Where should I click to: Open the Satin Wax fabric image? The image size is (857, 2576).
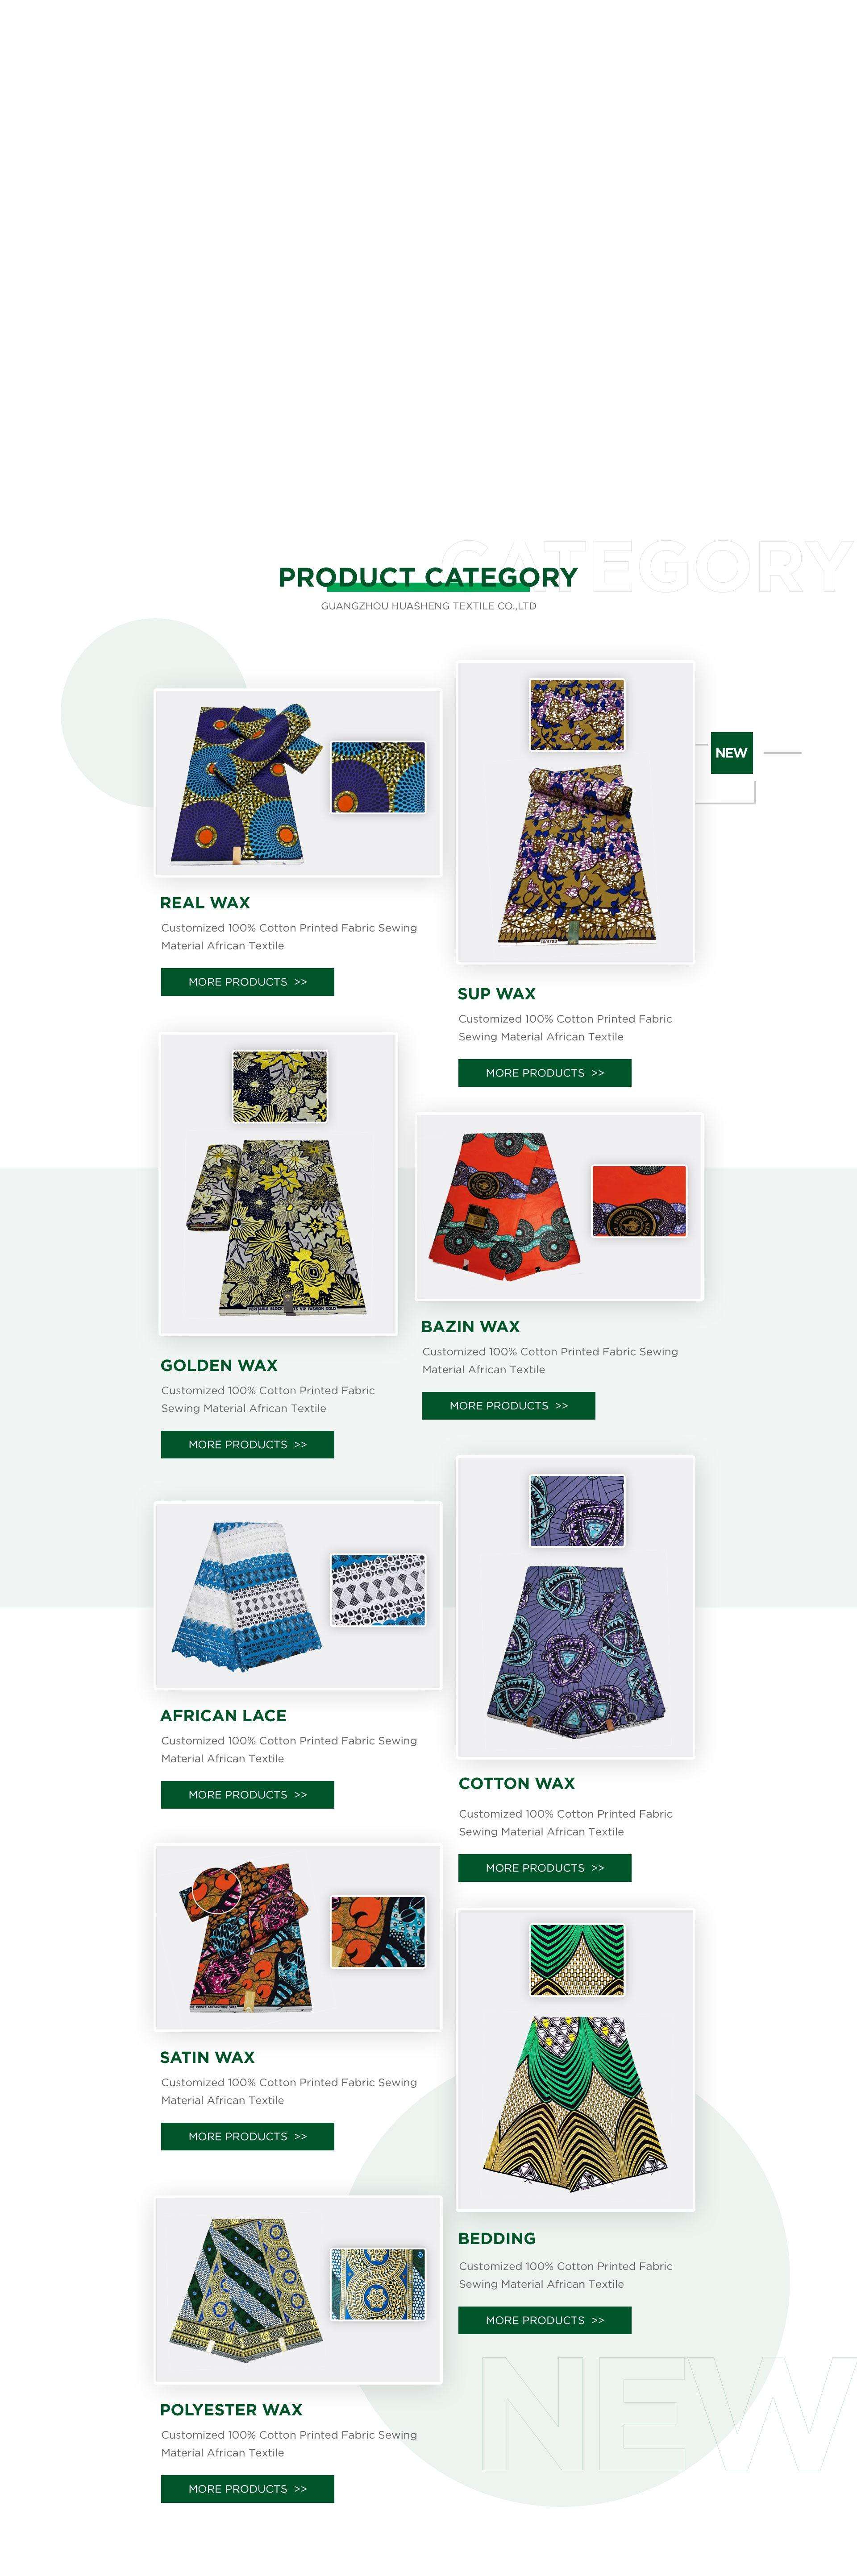click(x=298, y=1937)
